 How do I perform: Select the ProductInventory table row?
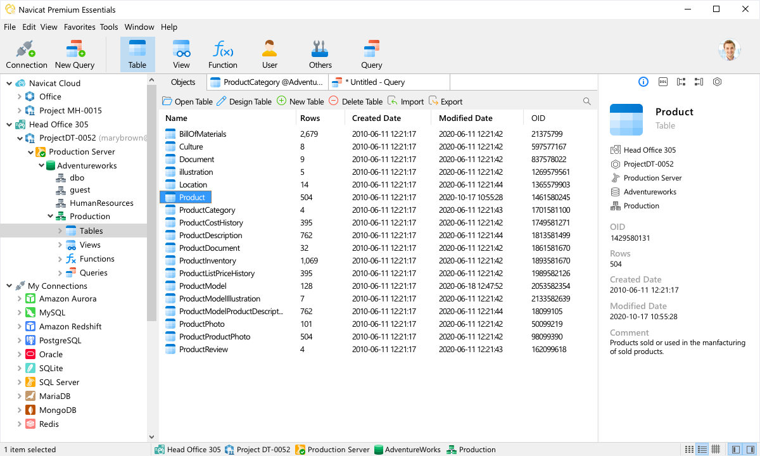point(377,261)
